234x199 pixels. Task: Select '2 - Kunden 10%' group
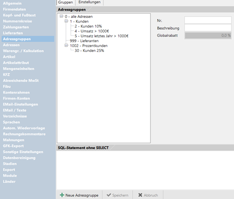pyautogui.click(x=88, y=26)
